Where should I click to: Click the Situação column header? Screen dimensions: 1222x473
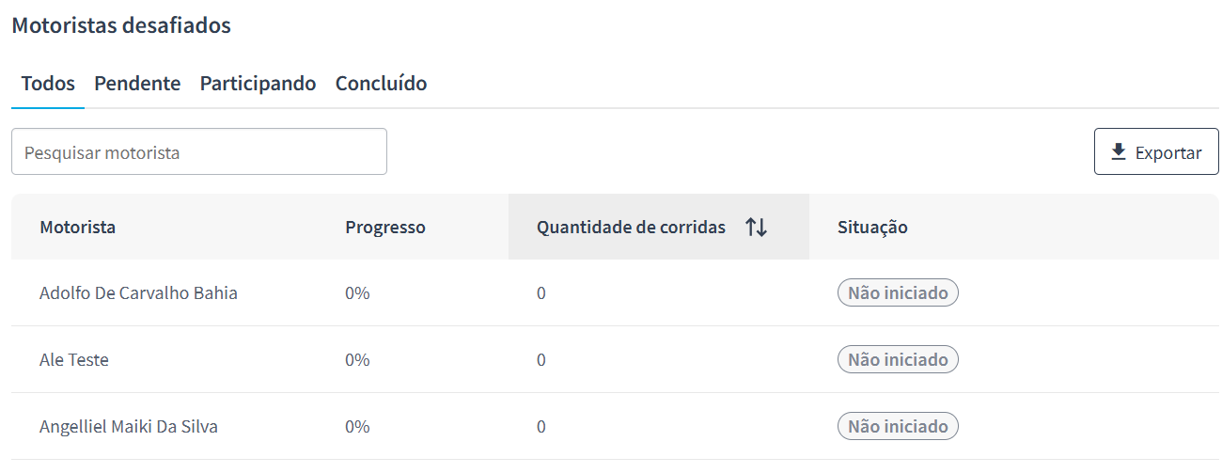872,227
